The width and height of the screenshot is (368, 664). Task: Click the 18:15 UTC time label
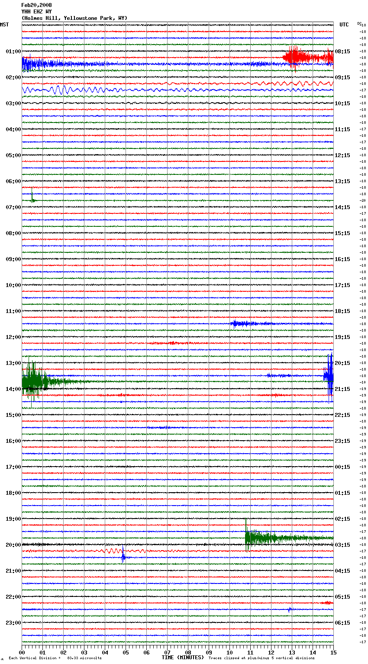[x=342, y=311]
